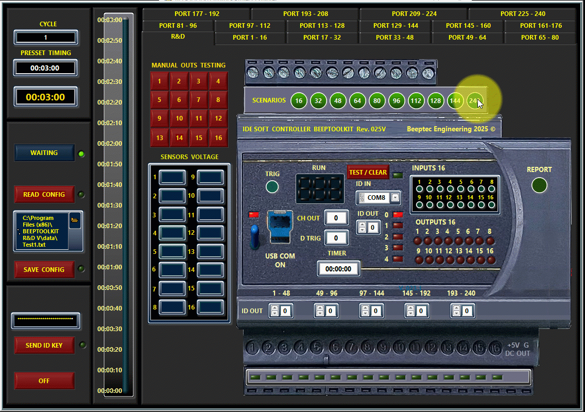This screenshot has height=412, width=585.
Task: Click the READ CONFIG status LED
Action: click(x=81, y=195)
